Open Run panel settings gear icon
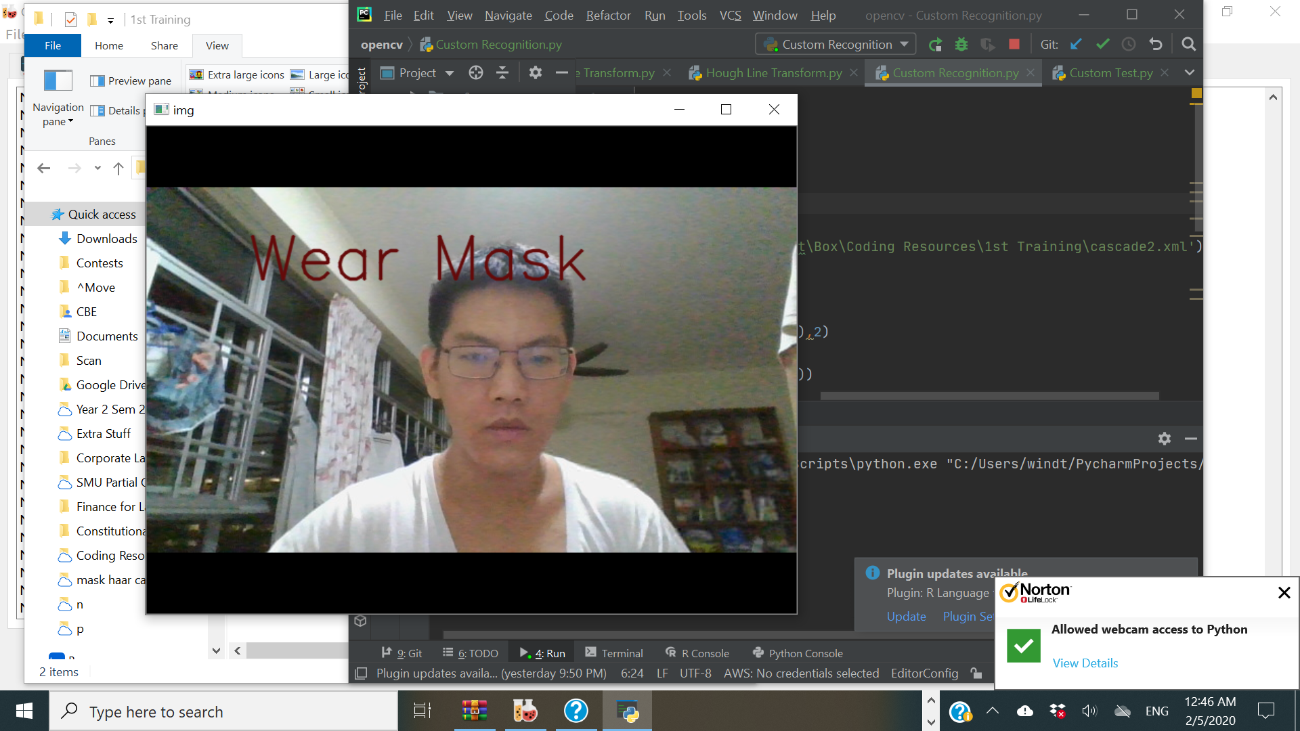Image resolution: width=1300 pixels, height=731 pixels. point(1165,439)
